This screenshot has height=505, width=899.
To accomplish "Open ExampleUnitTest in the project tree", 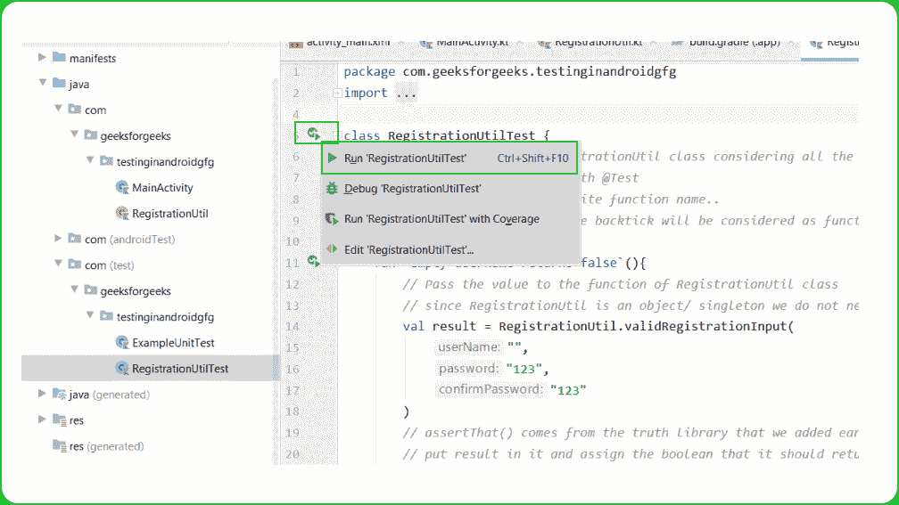I will tap(173, 343).
